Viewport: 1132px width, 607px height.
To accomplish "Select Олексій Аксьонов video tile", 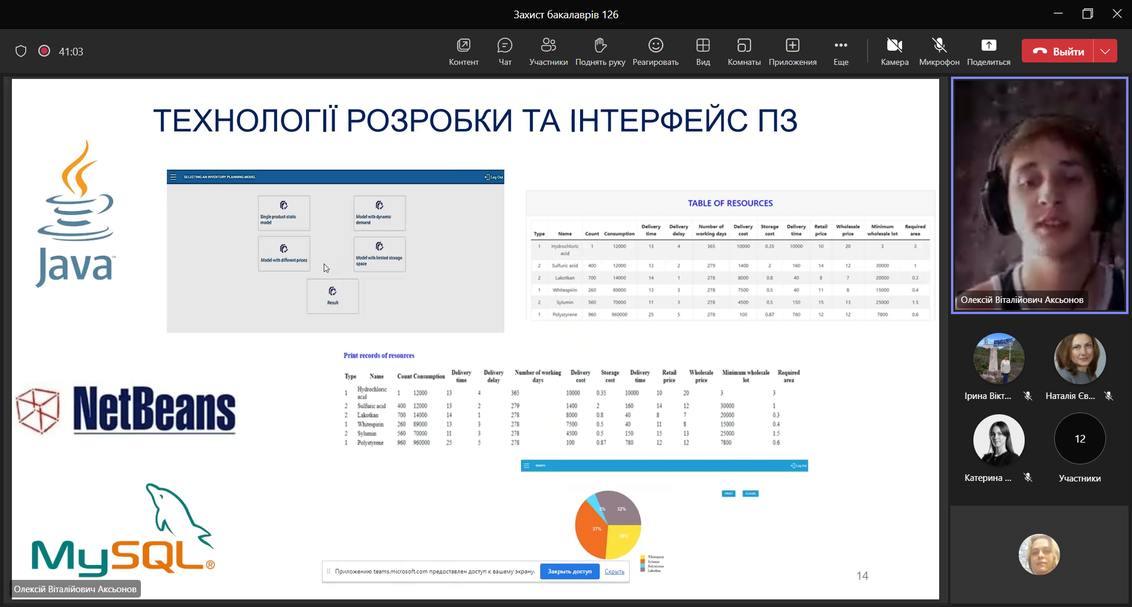I will coord(1039,194).
